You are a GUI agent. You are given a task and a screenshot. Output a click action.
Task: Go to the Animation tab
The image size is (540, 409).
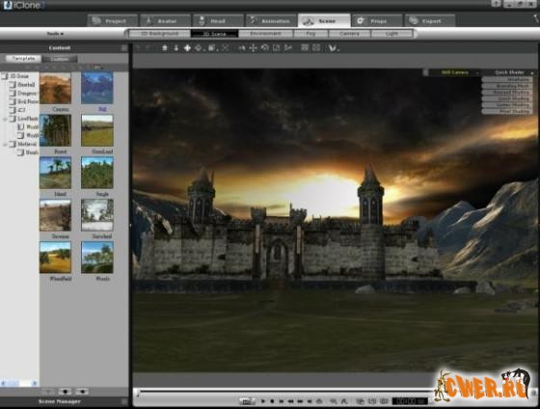point(271,20)
